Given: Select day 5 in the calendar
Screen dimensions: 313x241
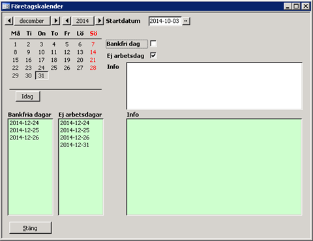Looking at the screenshot, I should coord(67,44).
